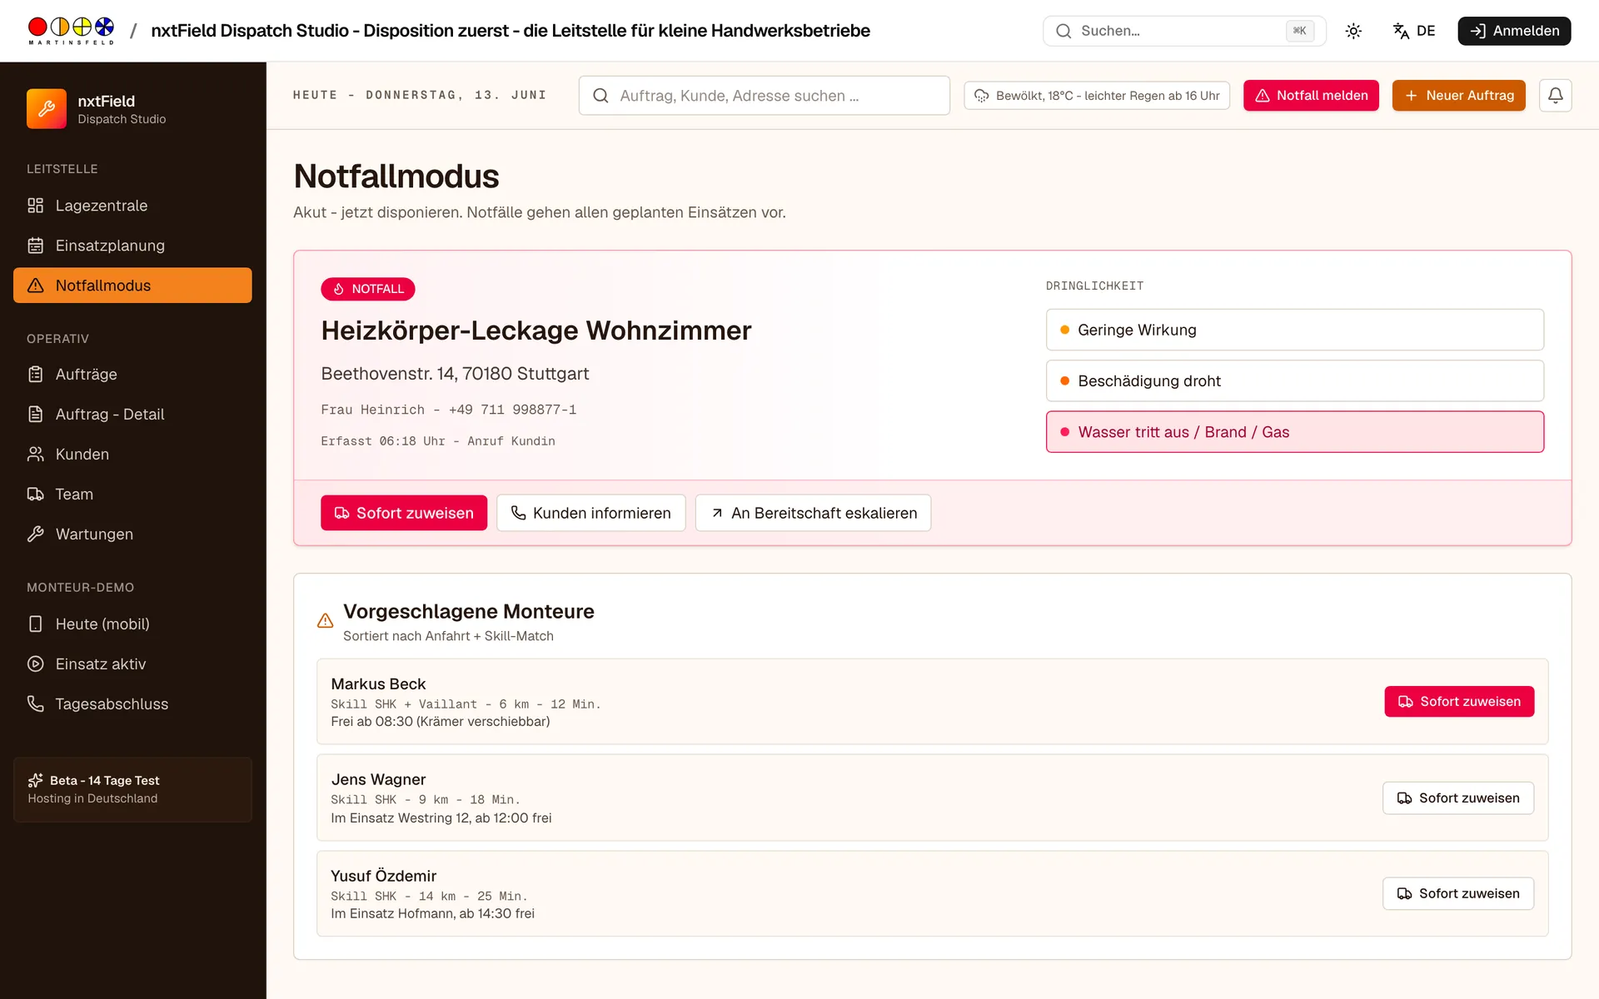The width and height of the screenshot is (1599, 999).
Task: Open the DE language switcher
Action: click(1414, 31)
